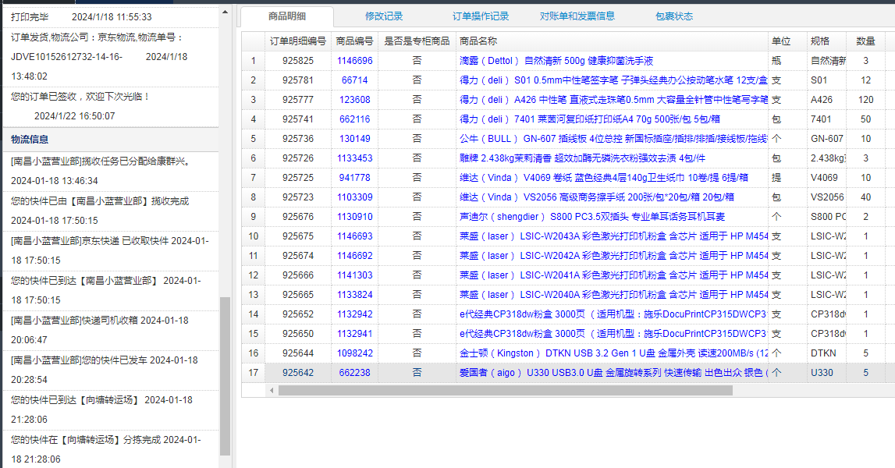Click product number 130149 link

354,139
